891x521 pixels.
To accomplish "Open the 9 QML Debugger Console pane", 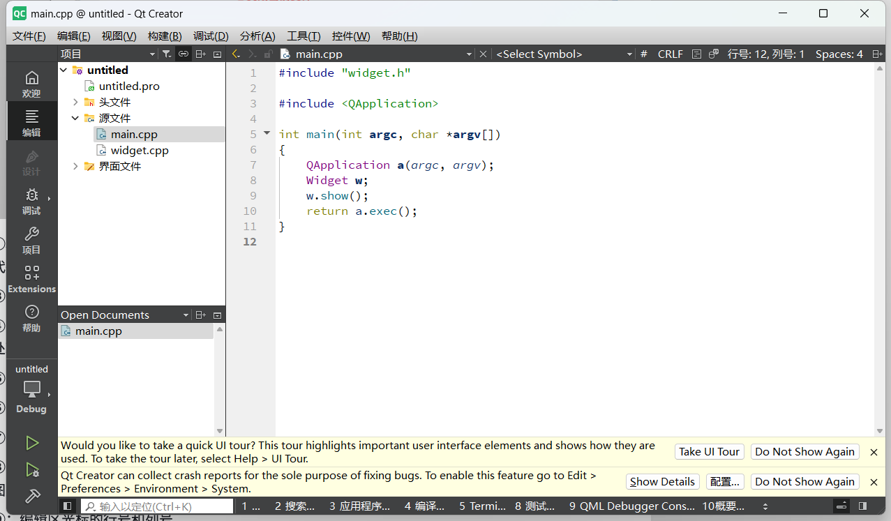I will (632, 506).
